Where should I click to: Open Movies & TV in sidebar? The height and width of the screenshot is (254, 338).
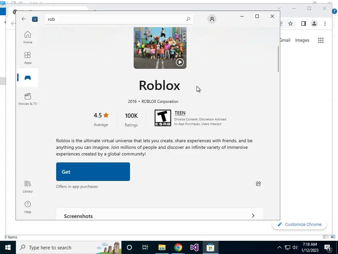(28, 99)
